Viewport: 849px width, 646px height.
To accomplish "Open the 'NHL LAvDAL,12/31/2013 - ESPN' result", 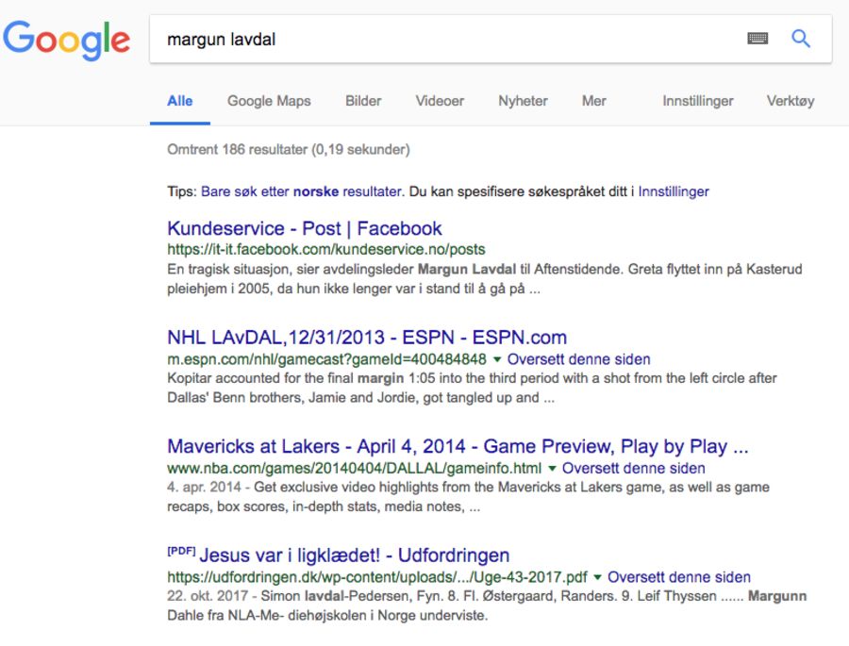I will point(367,338).
